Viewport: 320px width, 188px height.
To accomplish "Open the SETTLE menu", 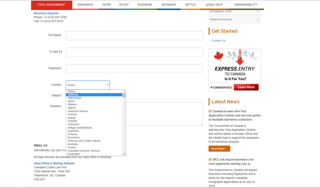I will pyautogui.click(x=190, y=5).
